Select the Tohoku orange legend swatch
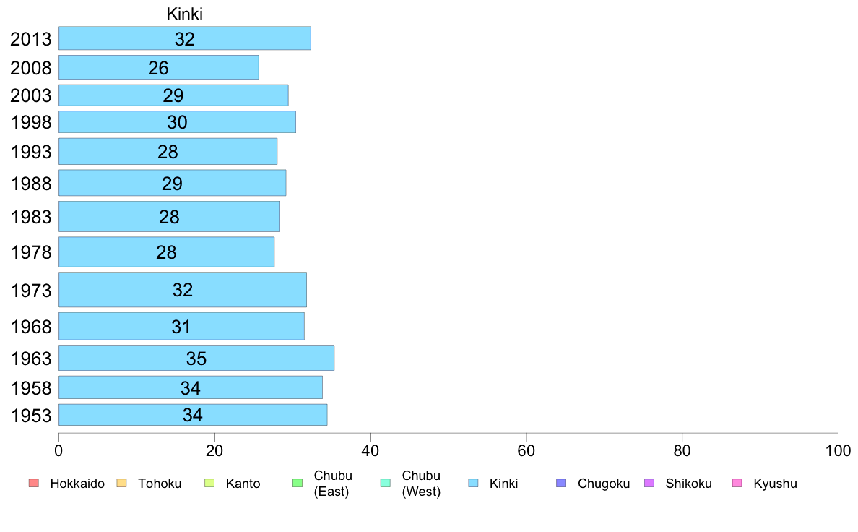The image size is (858, 532). 121,484
